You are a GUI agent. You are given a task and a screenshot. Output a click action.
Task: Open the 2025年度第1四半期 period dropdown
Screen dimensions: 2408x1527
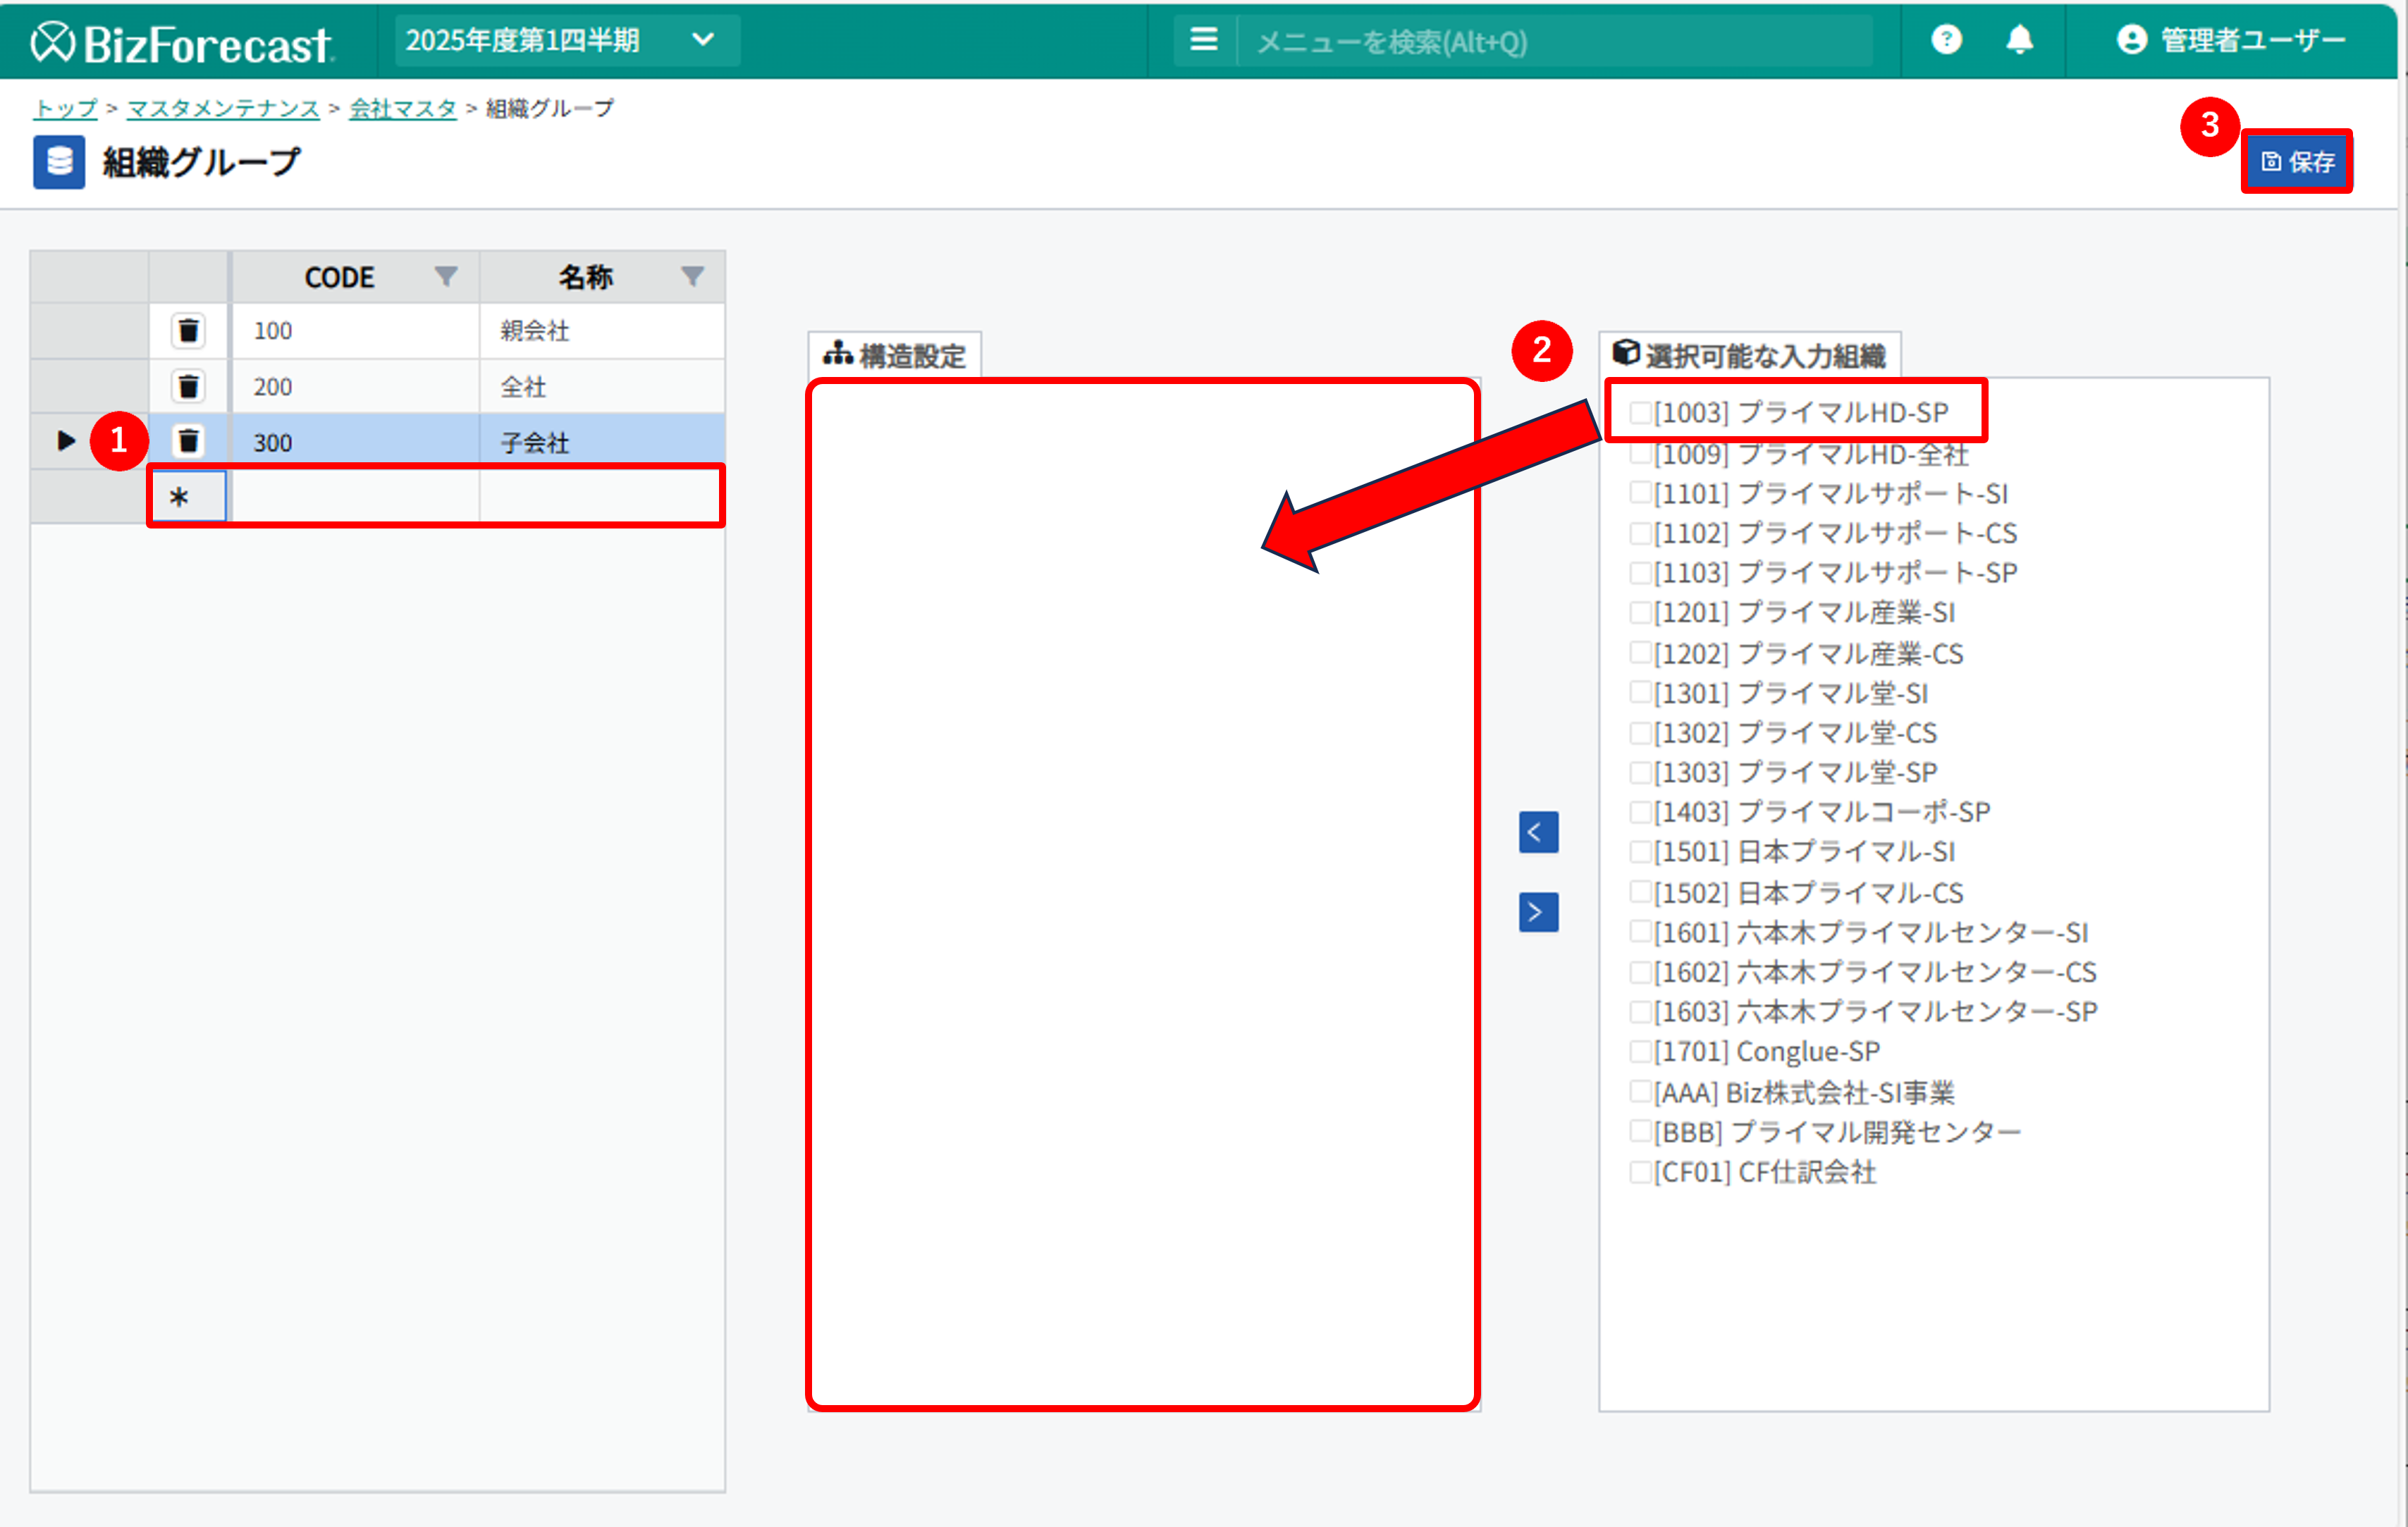pos(566,40)
